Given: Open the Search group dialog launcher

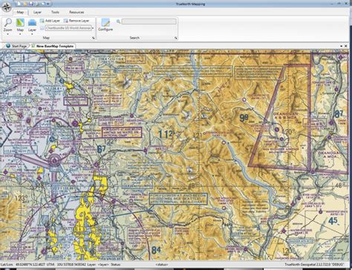Looking at the screenshot, I should pyautogui.click(x=175, y=38).
